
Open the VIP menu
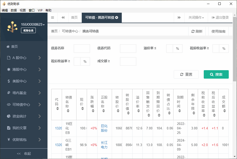coord(40,10)
